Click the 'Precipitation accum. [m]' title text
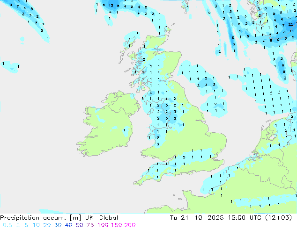297x229 pixels. point(41,218)
